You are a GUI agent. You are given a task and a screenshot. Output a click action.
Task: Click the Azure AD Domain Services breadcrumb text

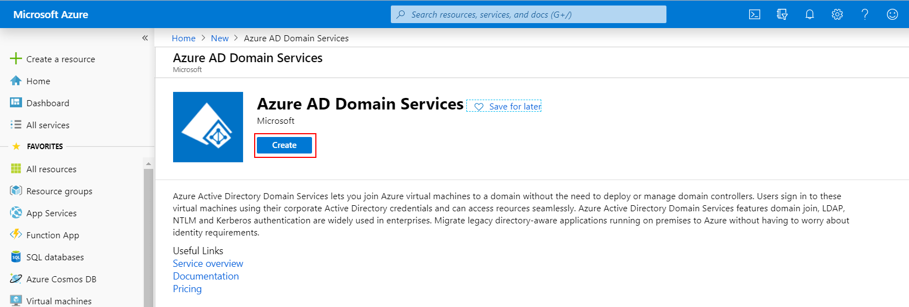click(x=296, y=38)
